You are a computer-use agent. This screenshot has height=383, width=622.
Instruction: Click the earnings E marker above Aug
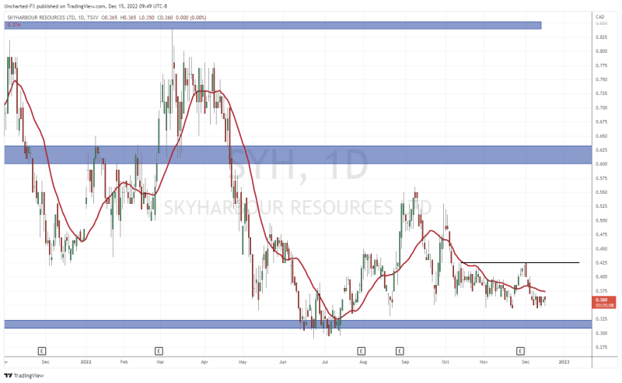click(x=361, y=351)
